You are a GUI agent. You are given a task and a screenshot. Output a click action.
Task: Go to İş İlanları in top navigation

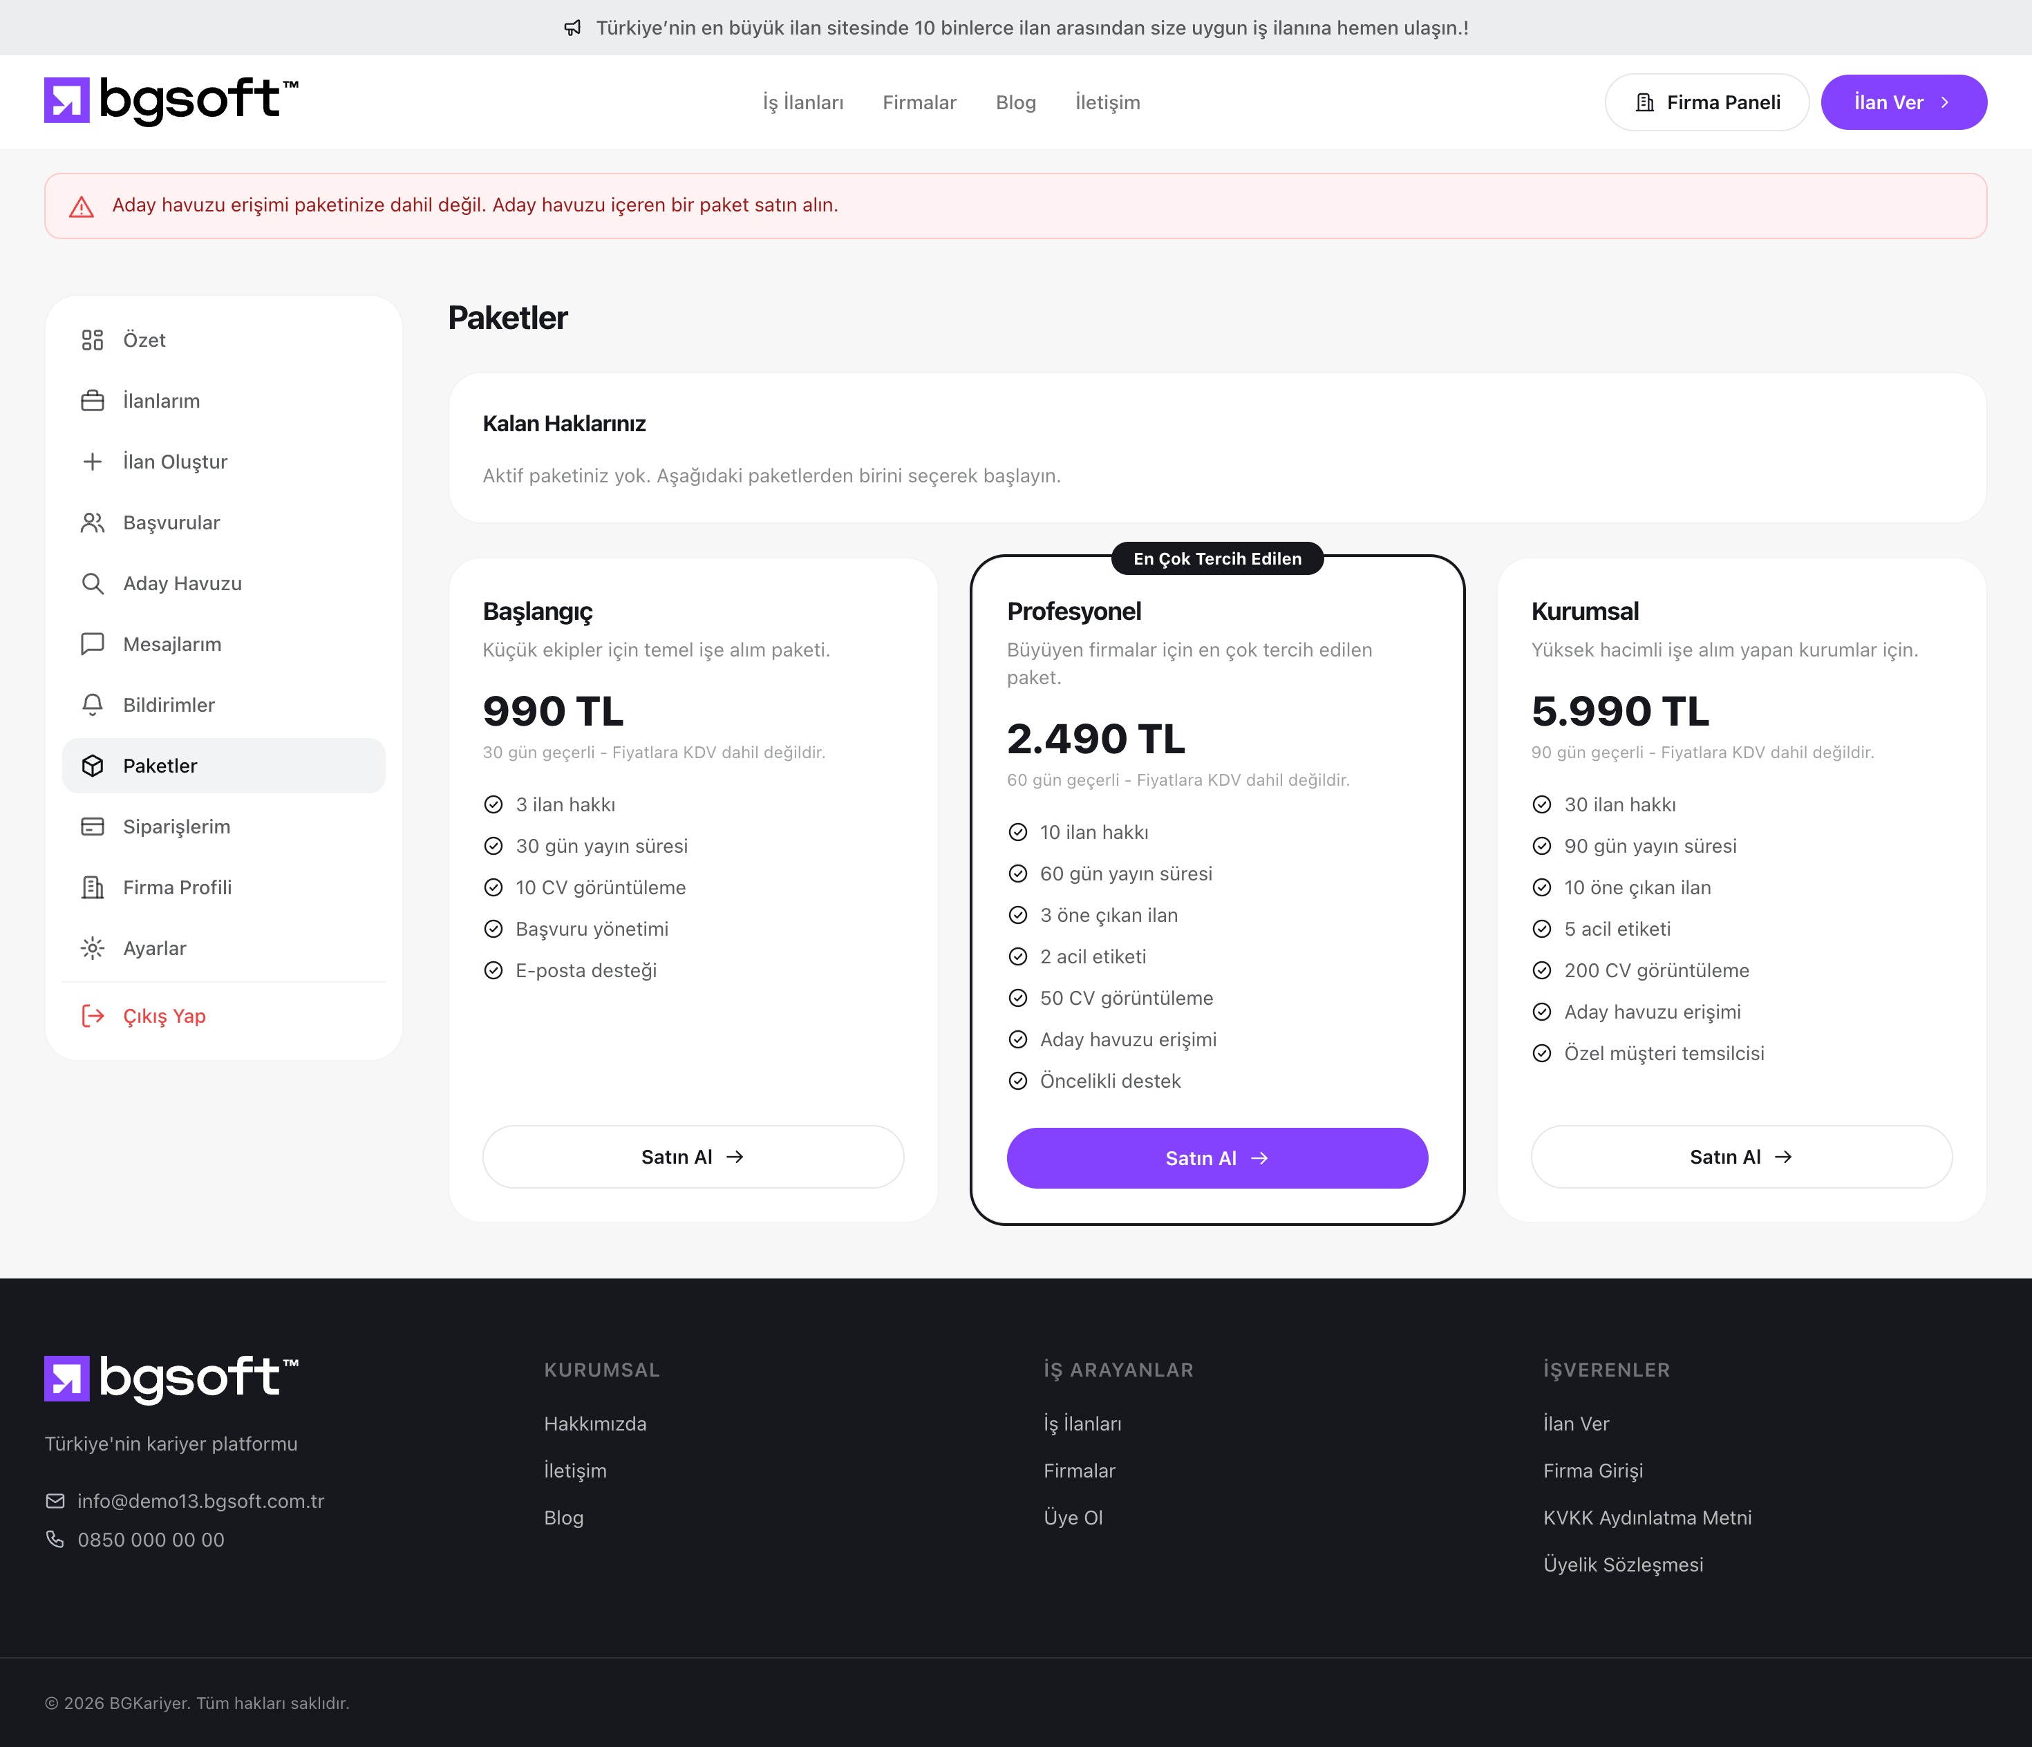pos(803,102)
